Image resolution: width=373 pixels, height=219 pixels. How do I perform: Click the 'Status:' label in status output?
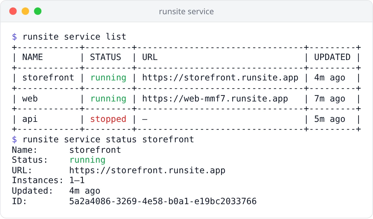click(x=30, y=160)
